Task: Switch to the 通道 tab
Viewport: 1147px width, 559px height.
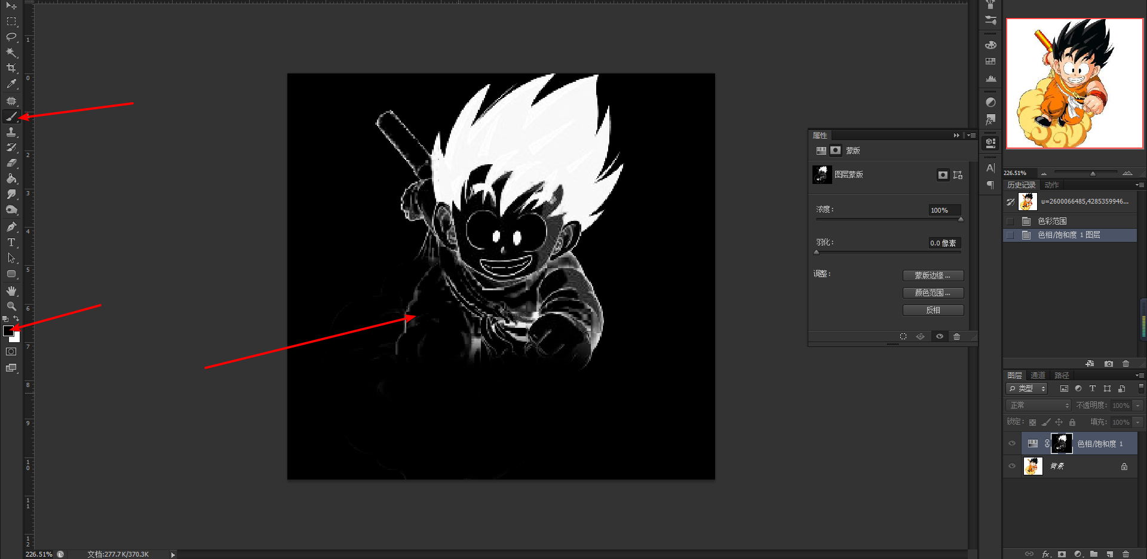Action: point(1038,376)
